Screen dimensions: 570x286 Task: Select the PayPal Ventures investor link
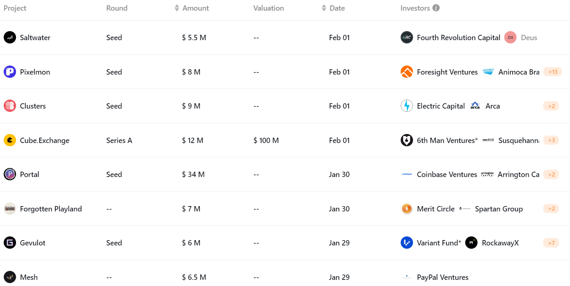pos(442,277)
